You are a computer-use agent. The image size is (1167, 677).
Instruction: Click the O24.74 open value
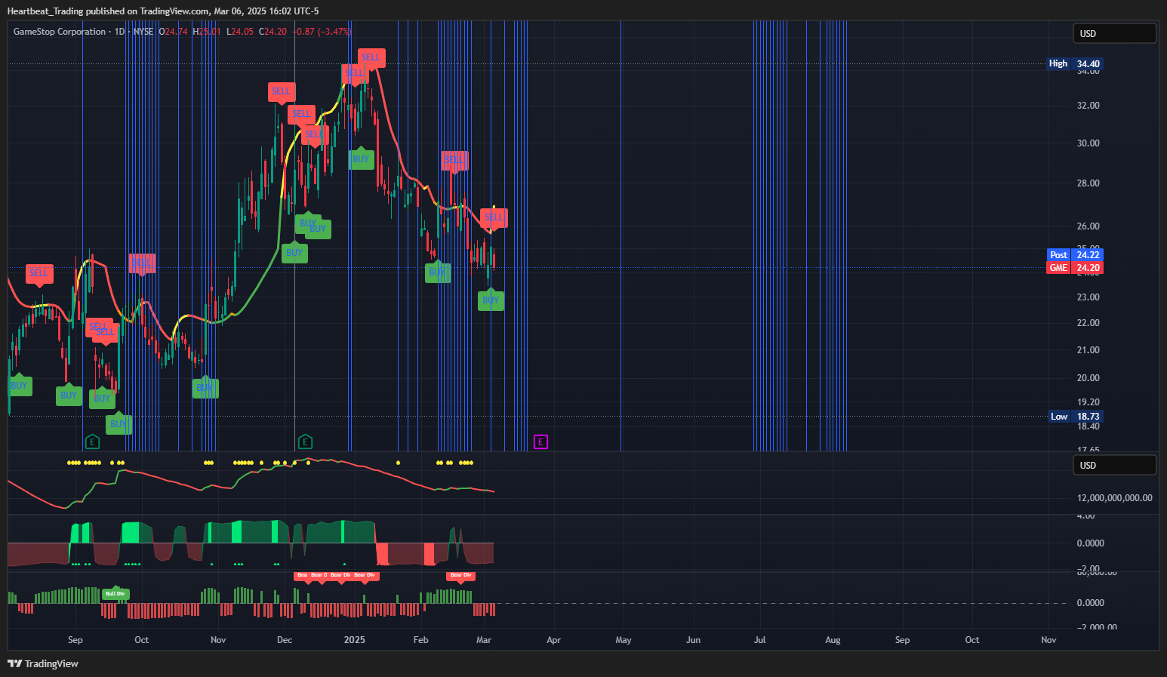point(173,32)
